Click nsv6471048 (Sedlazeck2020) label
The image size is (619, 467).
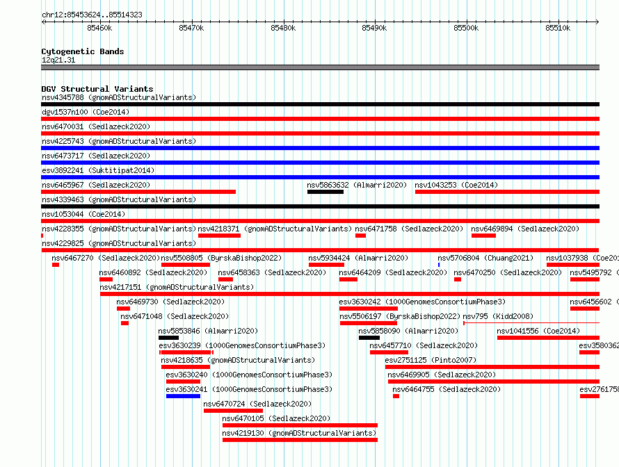pyautogui.click(x=175, y=316)
